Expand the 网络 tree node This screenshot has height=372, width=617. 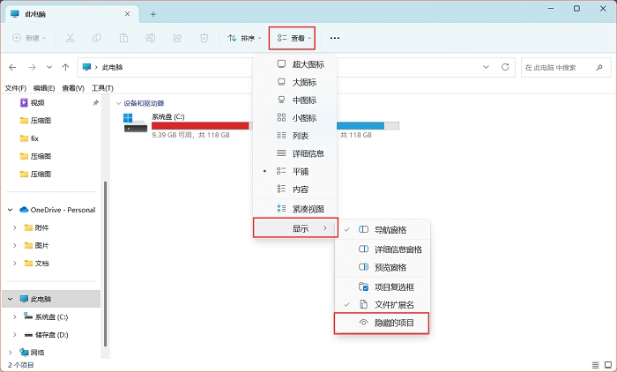click(11, 353)
